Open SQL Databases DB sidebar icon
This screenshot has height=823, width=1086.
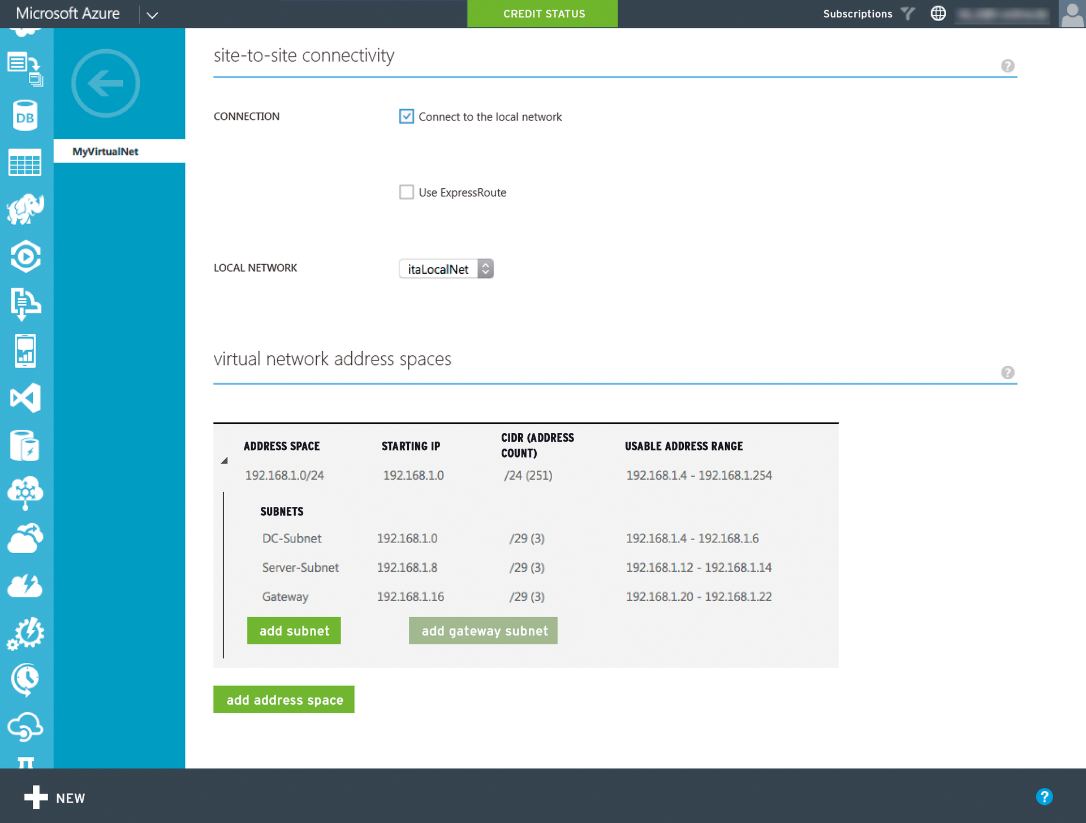pyautogui.click(x=25, y=116)
